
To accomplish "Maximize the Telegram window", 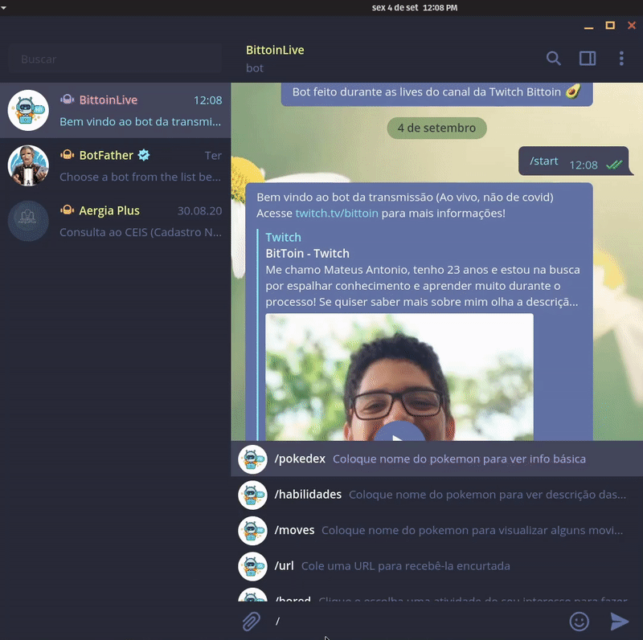I will click(x=610, y=26).
